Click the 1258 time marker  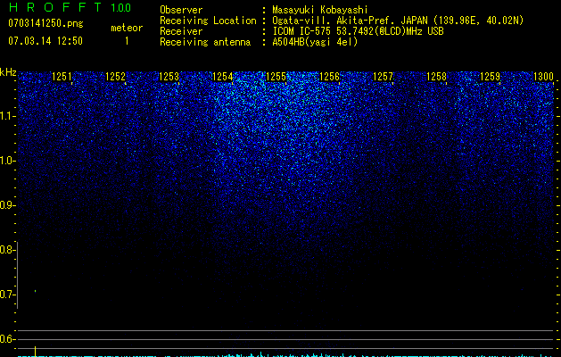[436, 77]
